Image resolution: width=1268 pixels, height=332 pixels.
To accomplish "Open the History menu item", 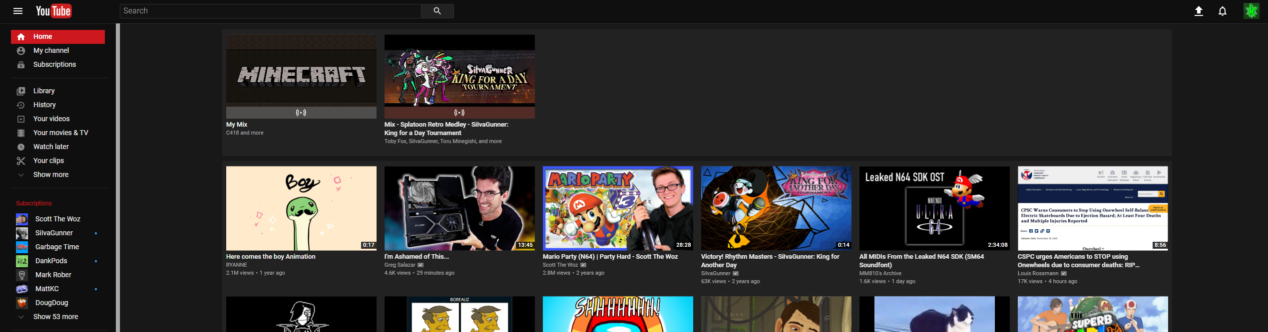I will click(x=58, y=105).
